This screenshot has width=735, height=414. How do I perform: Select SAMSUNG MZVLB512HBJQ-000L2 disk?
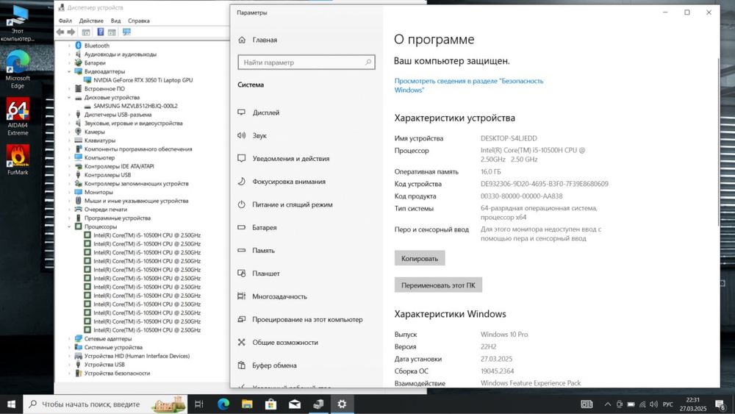click(135, 106)
